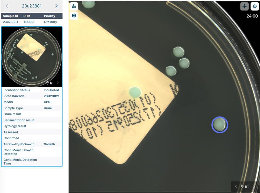The height and width of the screenshot is (193, 260).
Task: Show previous image in main viewer
Action: 236,186
